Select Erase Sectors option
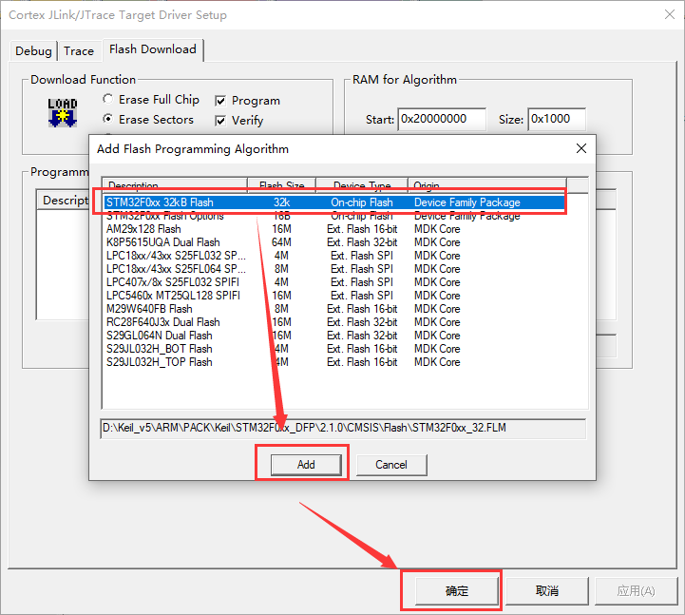The image size is (685, 615). click(x=148, y=120)
